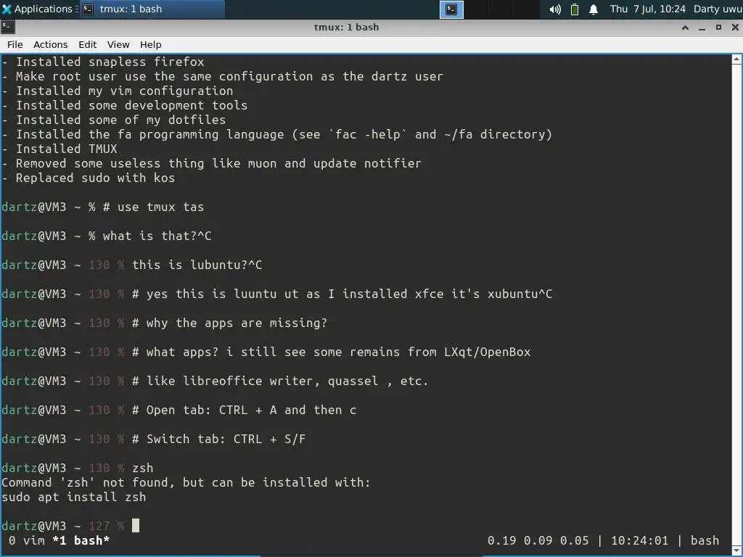Minimize the terminal window
Viewport: 743px width, 557px height.
tap(702, 28)
